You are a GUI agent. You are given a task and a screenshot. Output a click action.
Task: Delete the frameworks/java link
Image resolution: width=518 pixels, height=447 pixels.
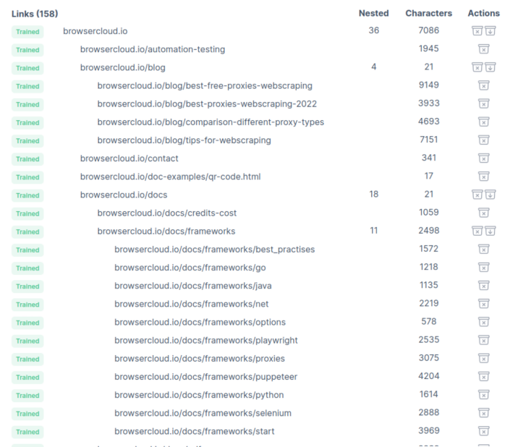tap(484, 285)
